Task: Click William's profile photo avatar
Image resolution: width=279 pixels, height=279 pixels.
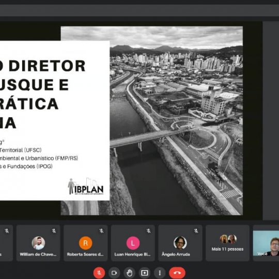Action: pyautogui.click(x=38, y=243)
